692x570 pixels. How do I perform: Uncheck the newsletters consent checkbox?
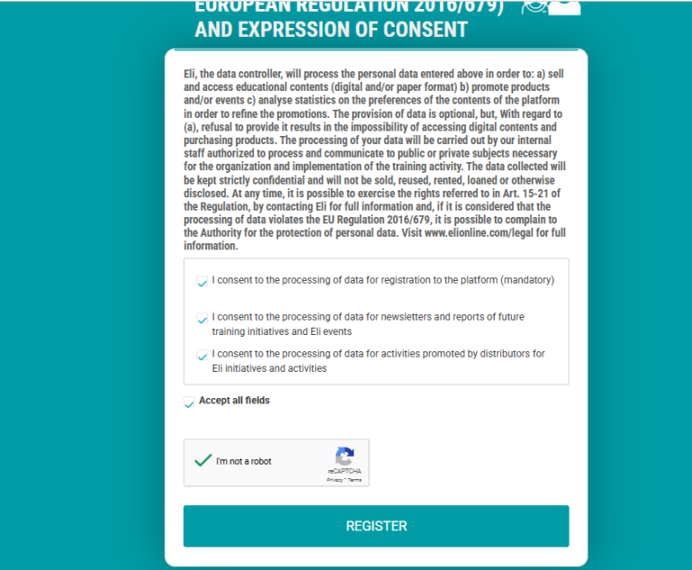202,319
